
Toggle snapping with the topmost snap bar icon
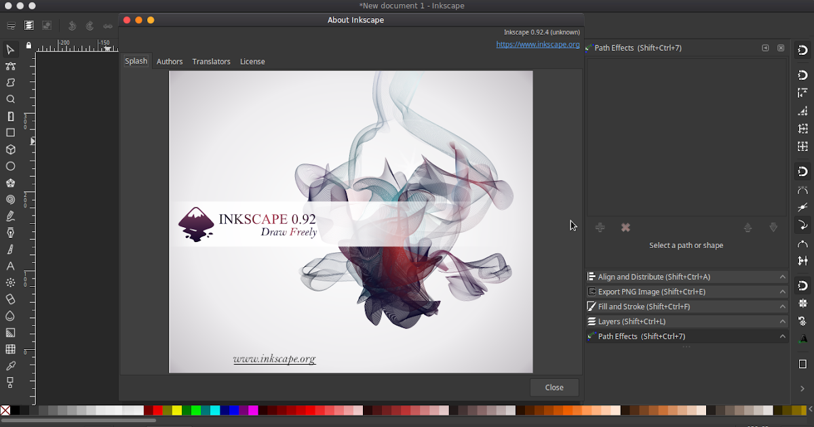[x=803, y=48]
